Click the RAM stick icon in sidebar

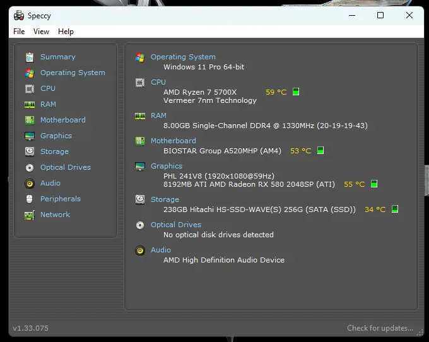coord(30,105)
